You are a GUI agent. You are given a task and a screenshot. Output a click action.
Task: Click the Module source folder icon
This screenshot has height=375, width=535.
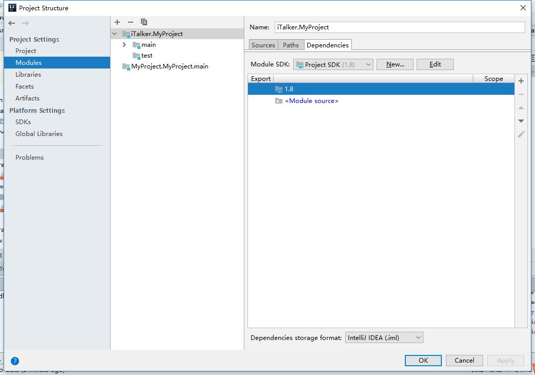click(x=279, y=101)
